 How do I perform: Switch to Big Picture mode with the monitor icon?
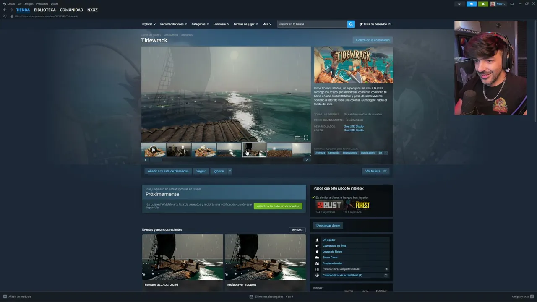(512, 4)
